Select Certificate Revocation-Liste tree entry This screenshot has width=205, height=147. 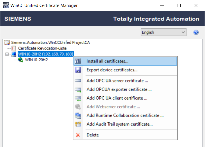point(42,48)
